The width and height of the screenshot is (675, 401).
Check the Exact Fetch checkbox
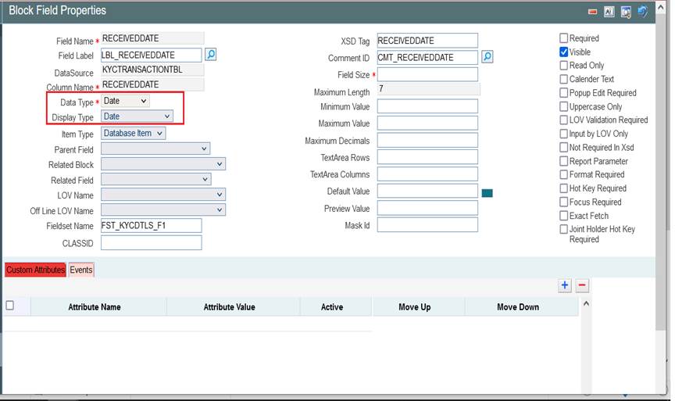563,216
